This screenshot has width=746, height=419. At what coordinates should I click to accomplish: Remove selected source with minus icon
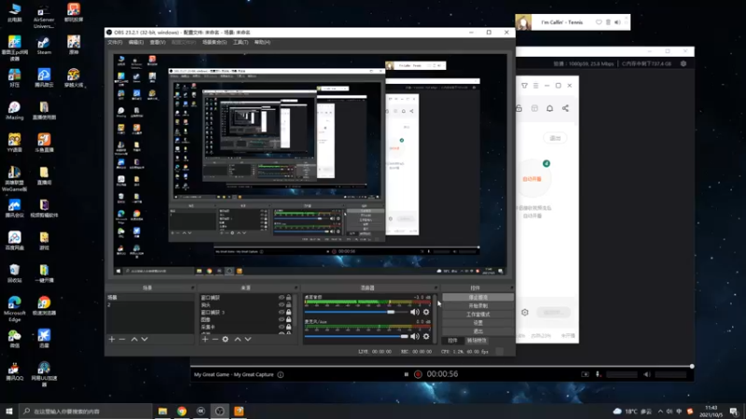tap(215, 339)
